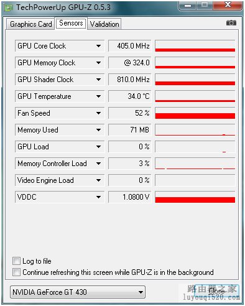245x306 pixels.
Task: Select the Sensors tab
Action: 71,23
